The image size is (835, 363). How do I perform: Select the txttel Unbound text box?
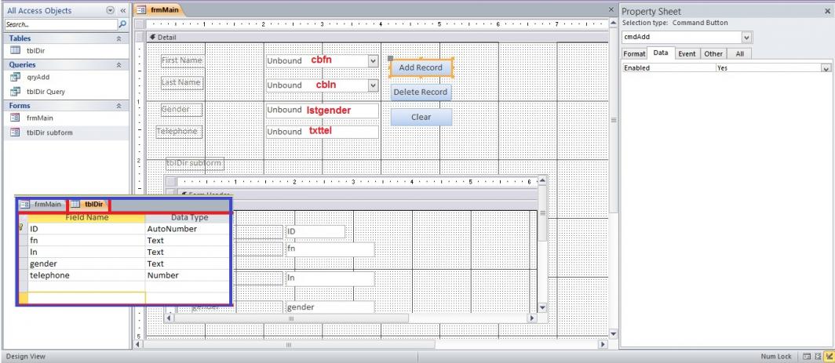[323, 132]
